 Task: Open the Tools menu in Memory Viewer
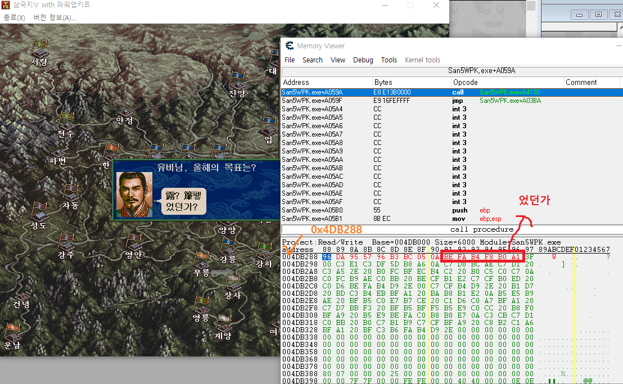[389, 60]
